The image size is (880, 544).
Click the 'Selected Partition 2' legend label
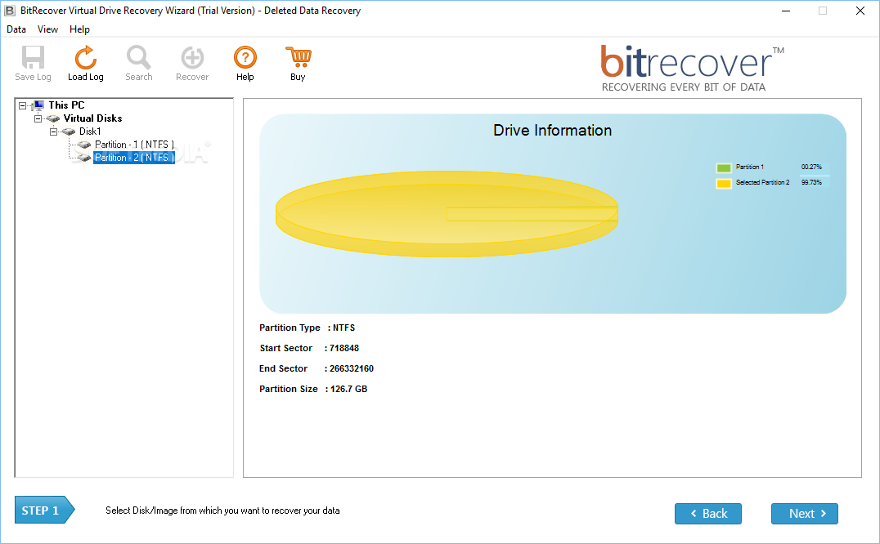click(763, 183)
